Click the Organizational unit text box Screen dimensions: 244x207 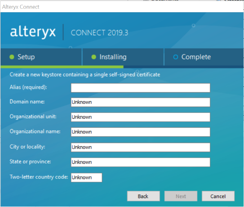141,117
